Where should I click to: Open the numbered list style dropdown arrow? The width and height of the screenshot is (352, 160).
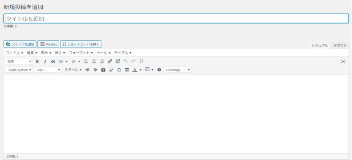79,62
